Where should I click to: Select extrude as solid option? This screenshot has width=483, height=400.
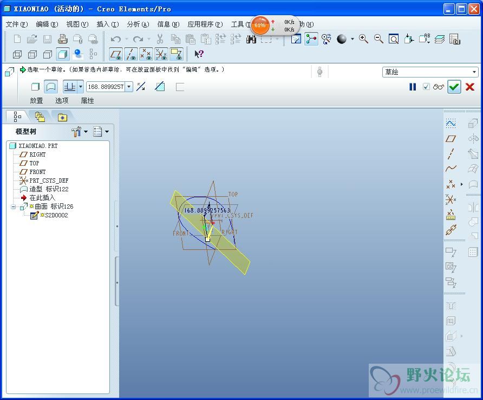(35, 87)
